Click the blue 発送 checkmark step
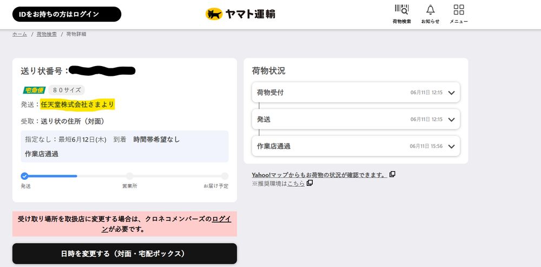 [x=24, y=176]
